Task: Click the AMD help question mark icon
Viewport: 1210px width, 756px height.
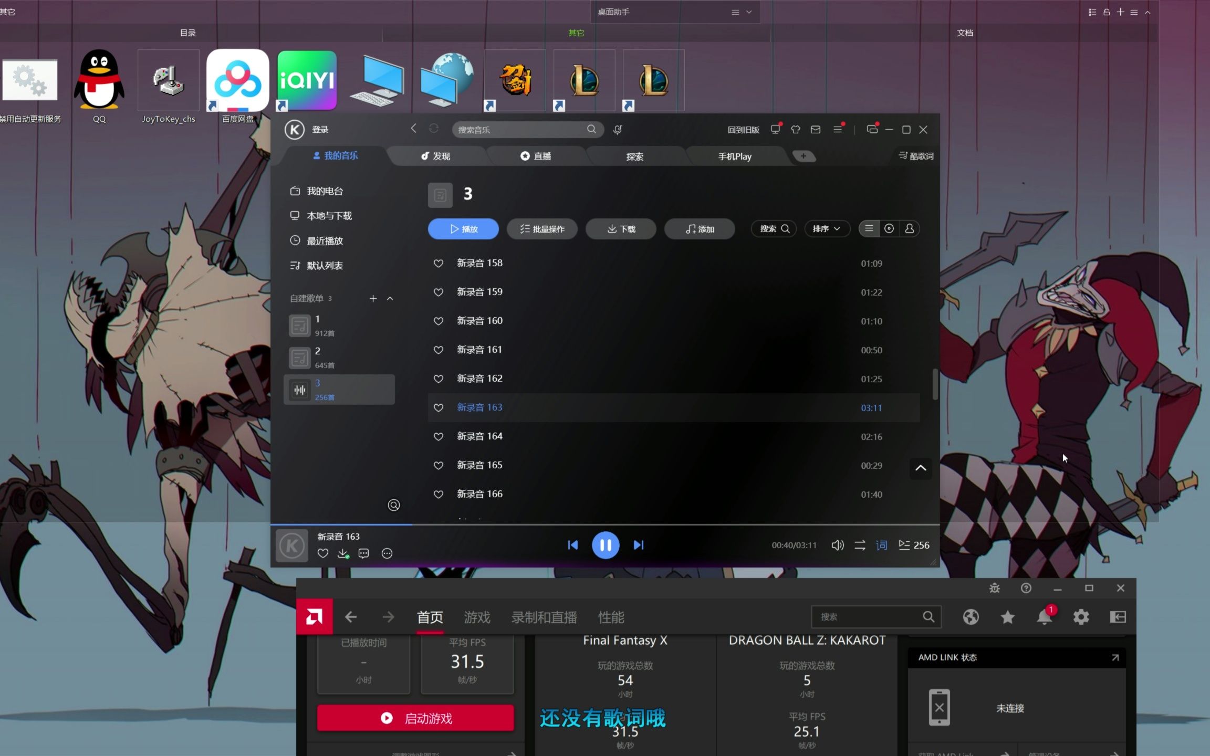Action: 1026,588
